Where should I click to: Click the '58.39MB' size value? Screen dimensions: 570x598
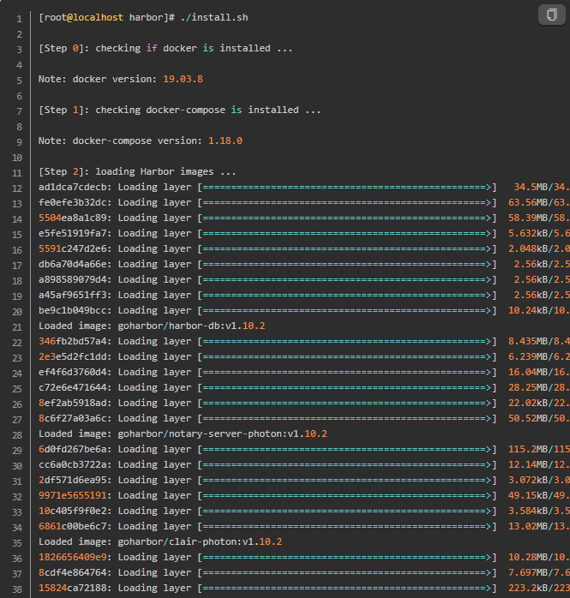(528, 218)
